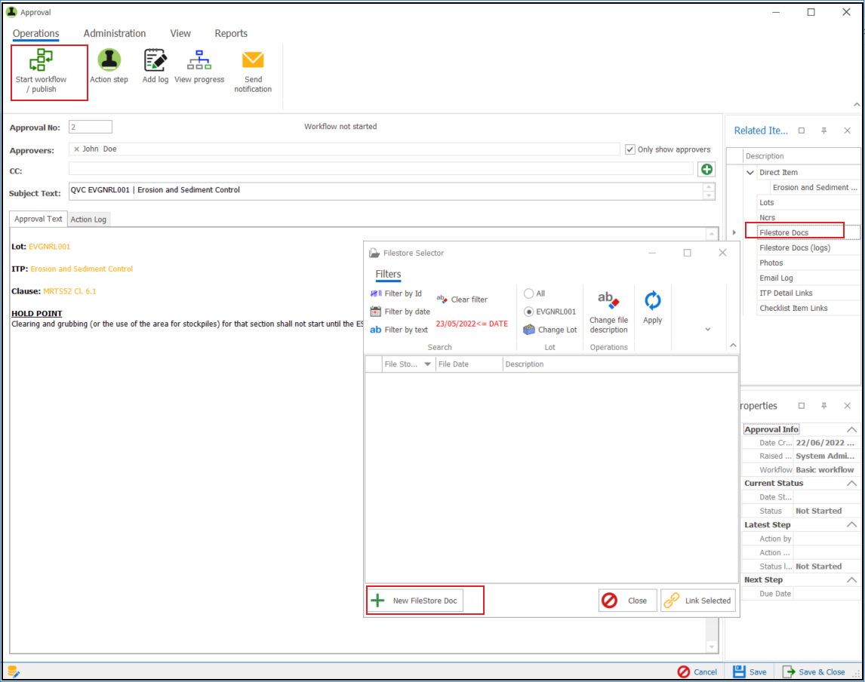Collapse the Approval Info properties section
865x682 pixels.
(x=851, y=429)
